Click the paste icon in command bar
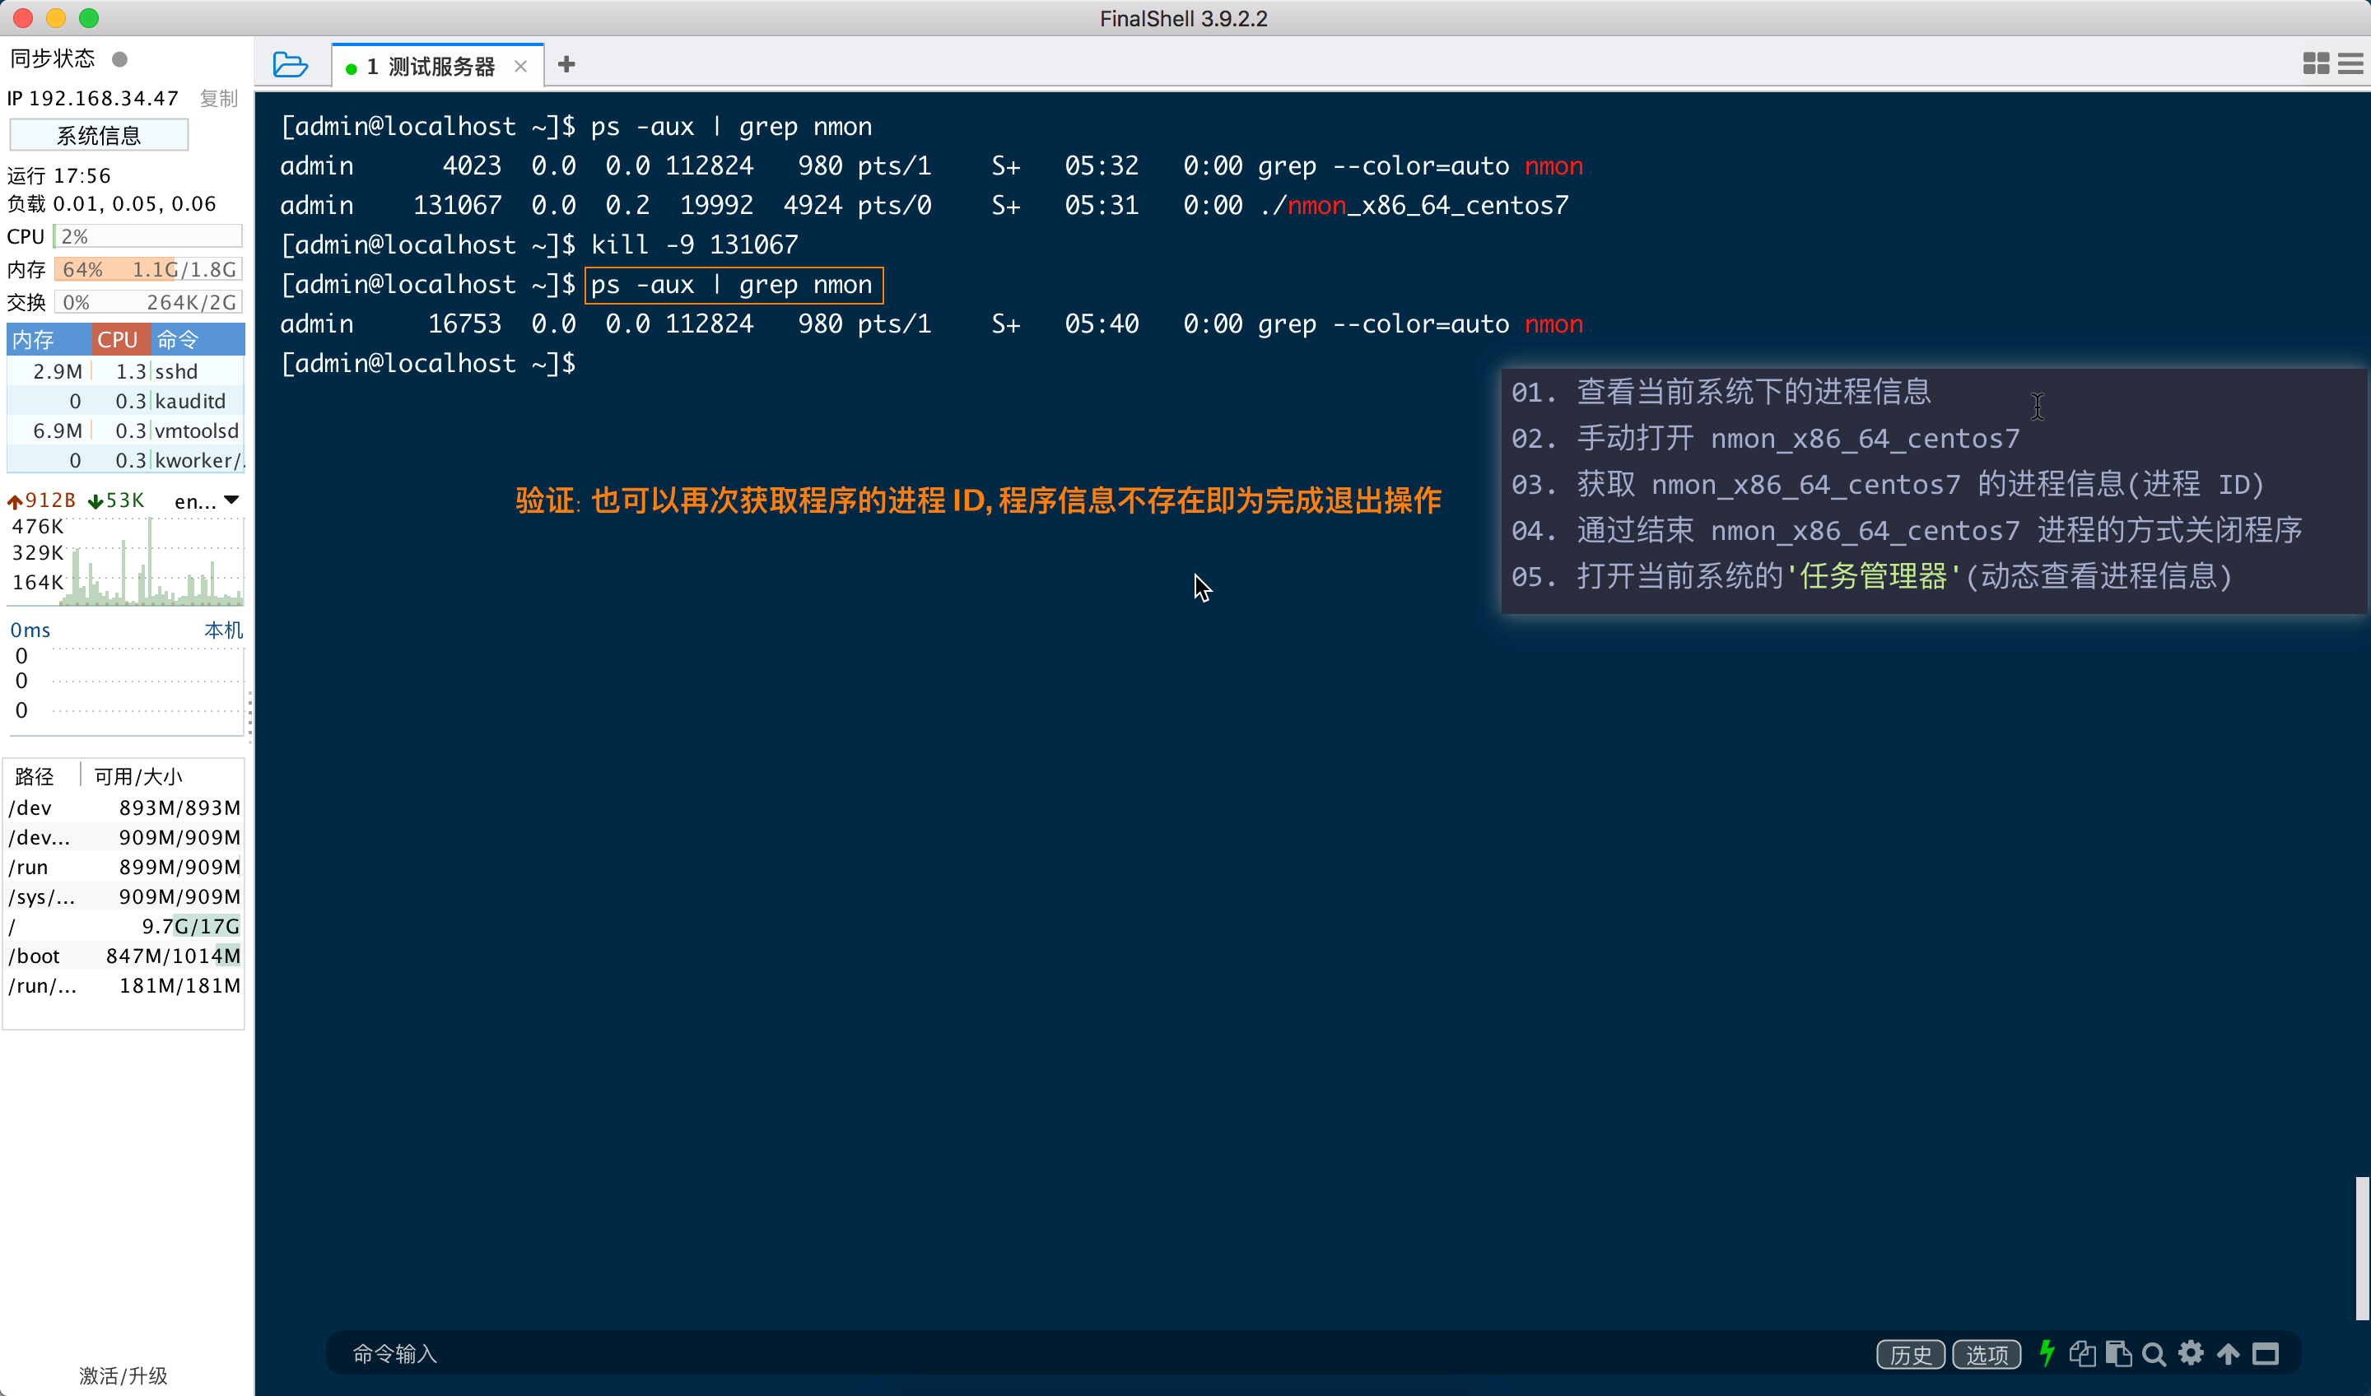 [x=2118, y=1354]
